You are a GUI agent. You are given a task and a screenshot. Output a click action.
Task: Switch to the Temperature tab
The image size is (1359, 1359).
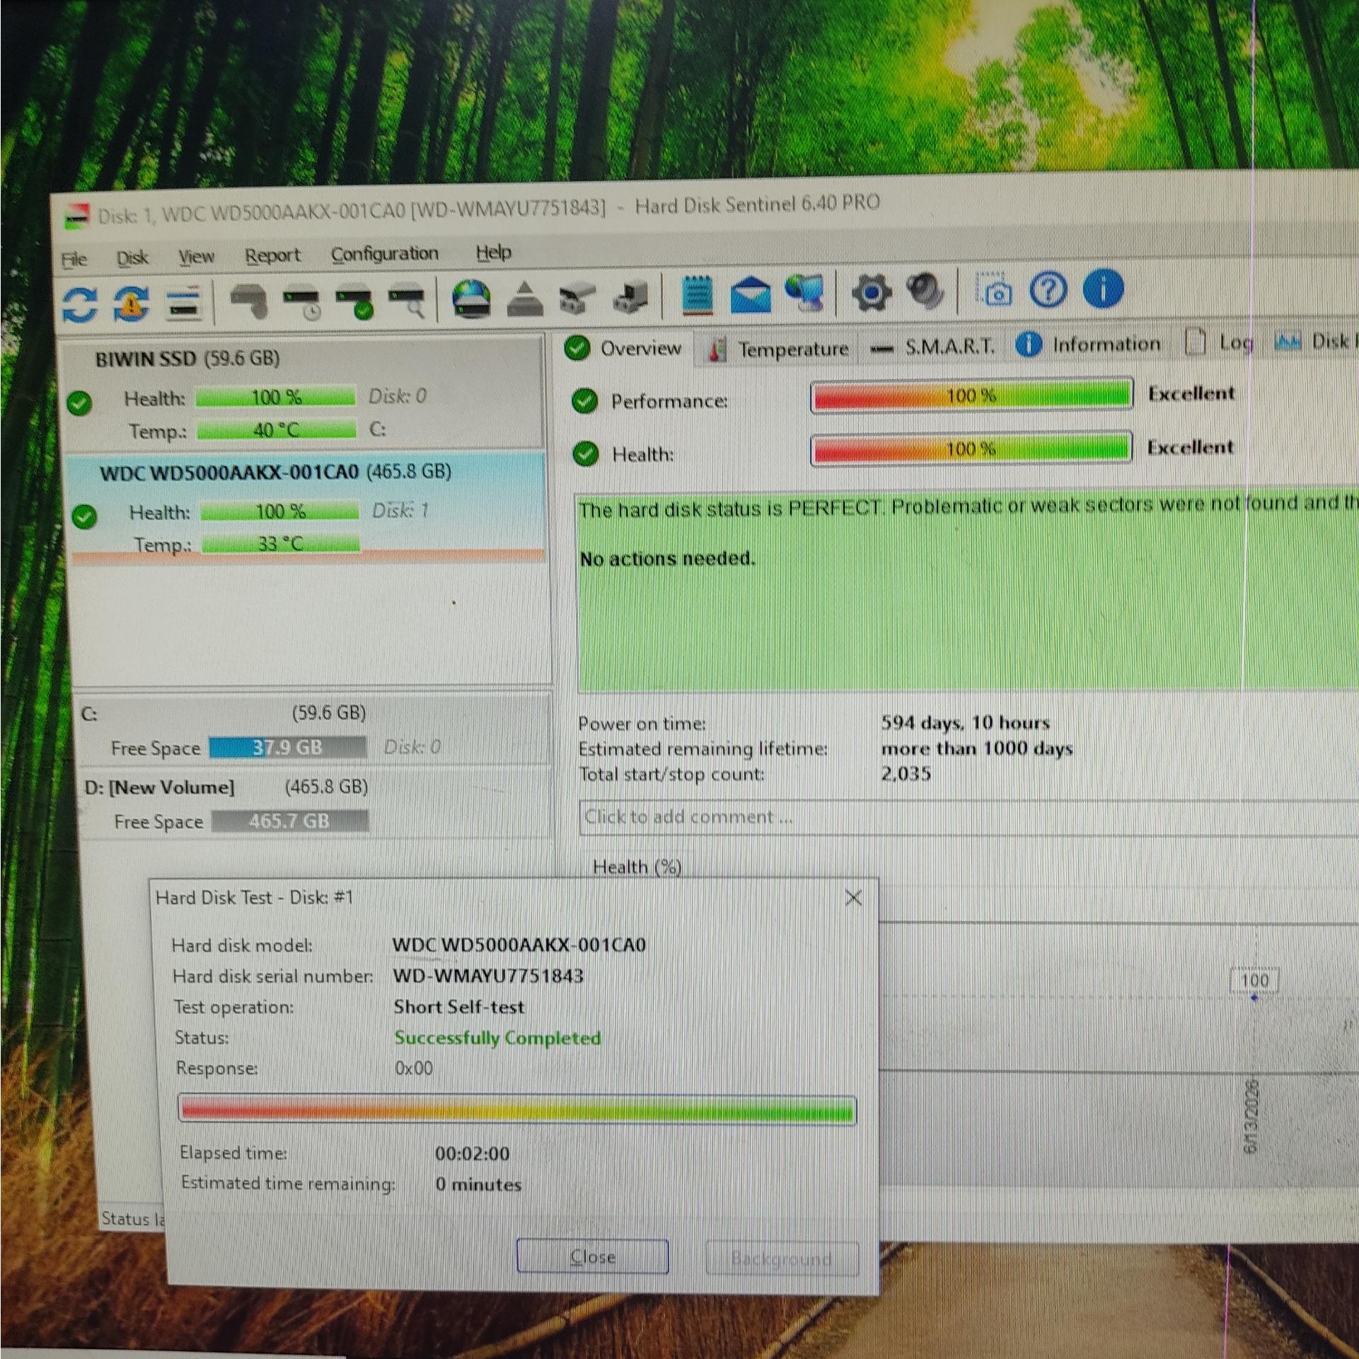coord(779,349)
